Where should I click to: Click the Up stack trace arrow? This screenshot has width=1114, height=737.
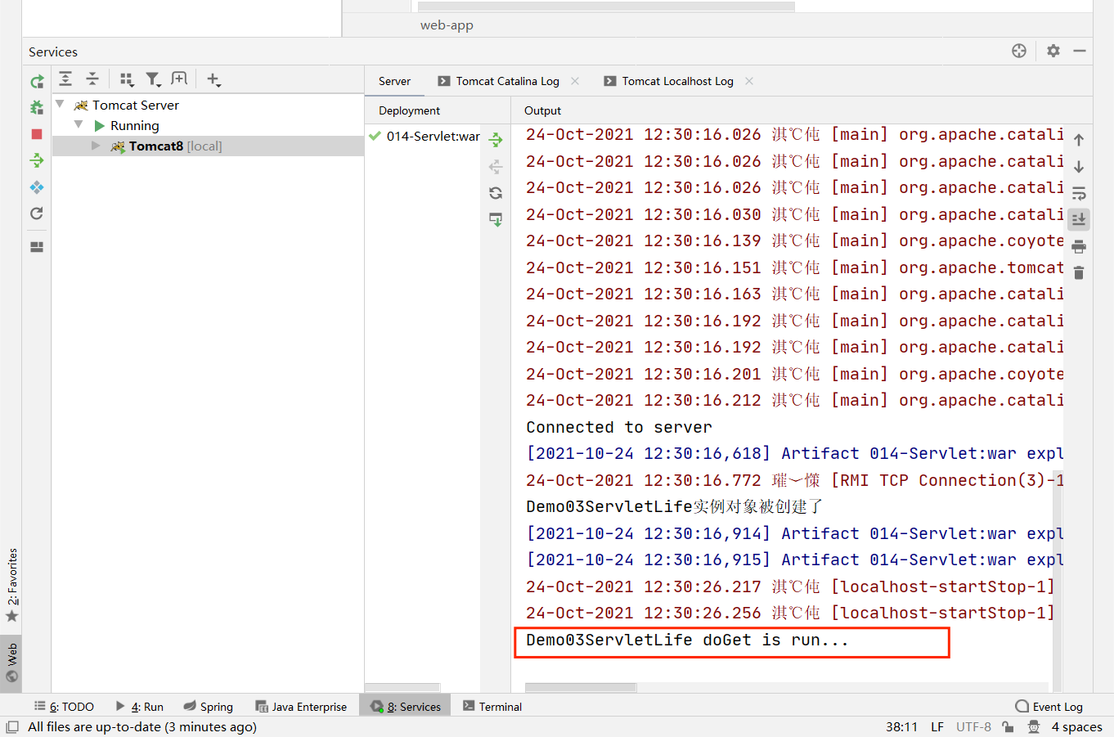pos(1079,140)
